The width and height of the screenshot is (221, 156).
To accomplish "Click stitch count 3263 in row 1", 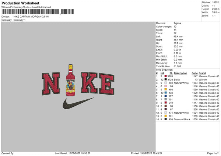I will (x=170, y=76).
